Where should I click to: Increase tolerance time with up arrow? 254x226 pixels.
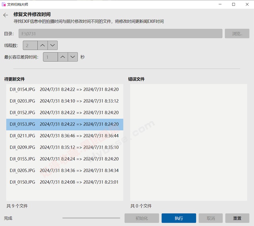(x=63, y=57)
